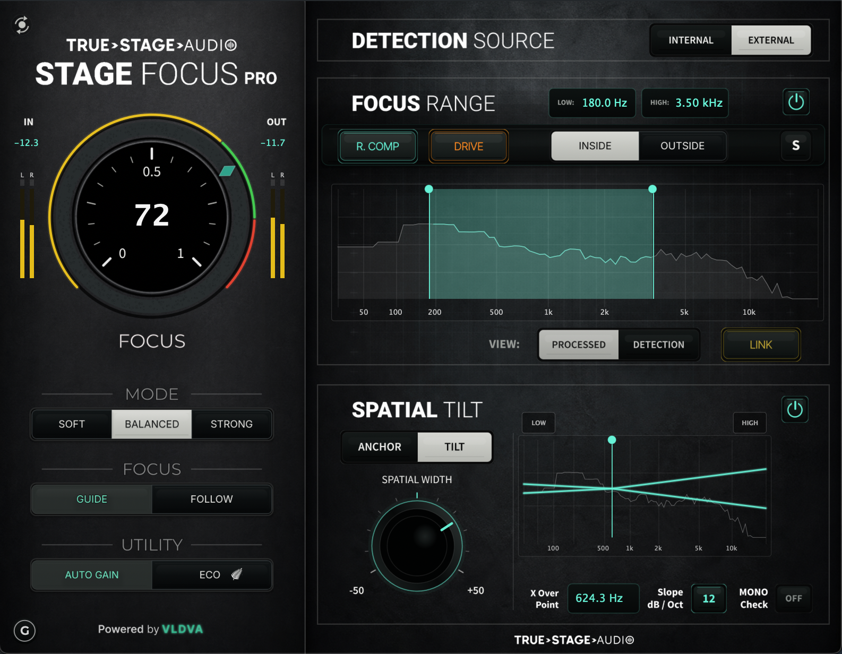The height and width of the screenshot is (654, 842).
Task: Click the shaded teal focus range region
Action: pyautogui.click(x=541, y=244)
